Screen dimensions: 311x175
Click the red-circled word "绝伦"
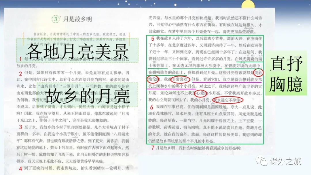pos(153,80)
